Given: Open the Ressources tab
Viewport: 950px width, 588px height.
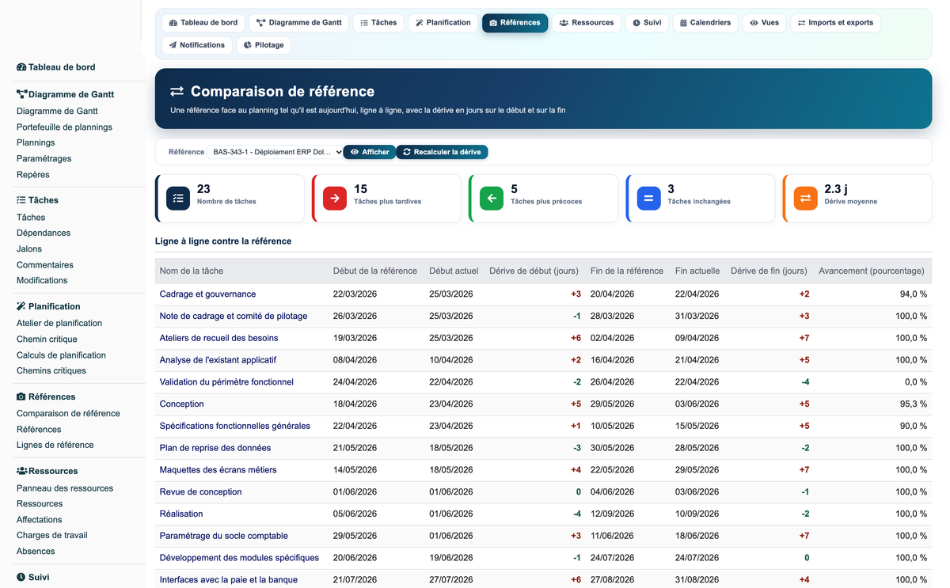Looking at the screenshot, I should coord(587,23).
